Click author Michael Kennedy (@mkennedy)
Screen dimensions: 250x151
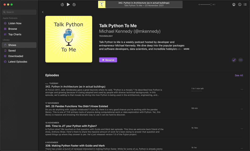coord(130,31)
